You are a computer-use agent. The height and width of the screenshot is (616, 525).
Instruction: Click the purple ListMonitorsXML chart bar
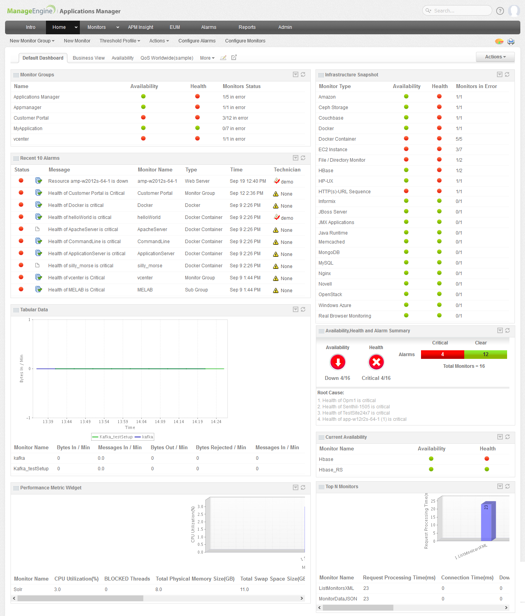click(488, 521)
